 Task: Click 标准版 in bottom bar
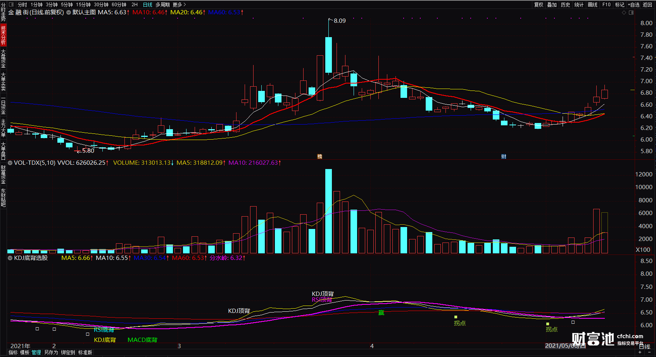coord(85,352)
